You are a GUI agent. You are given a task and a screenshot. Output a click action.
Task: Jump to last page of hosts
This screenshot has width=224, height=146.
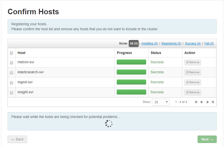pos(213,102)
